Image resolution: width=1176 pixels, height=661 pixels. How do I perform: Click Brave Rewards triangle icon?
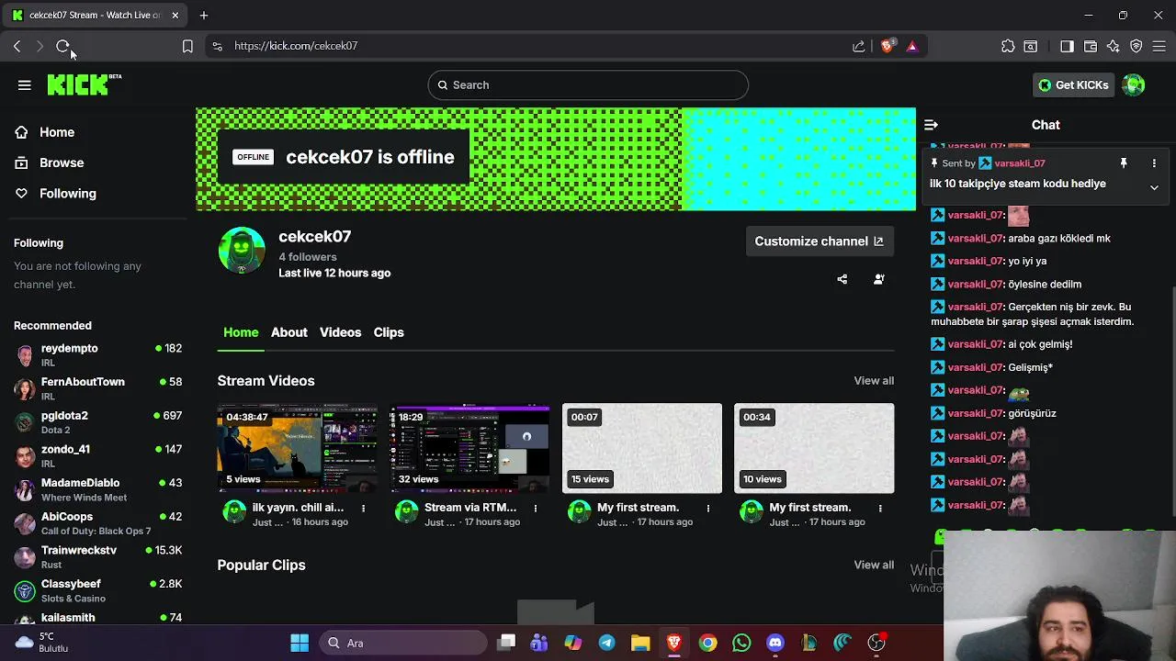912,46
